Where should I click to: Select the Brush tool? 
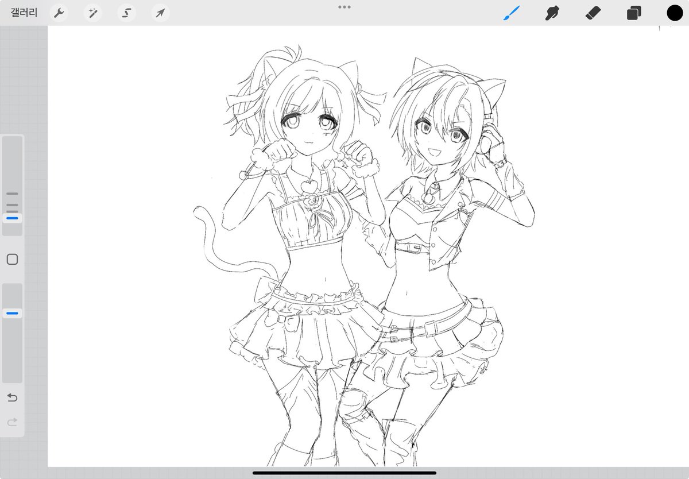tap(511, 13)
